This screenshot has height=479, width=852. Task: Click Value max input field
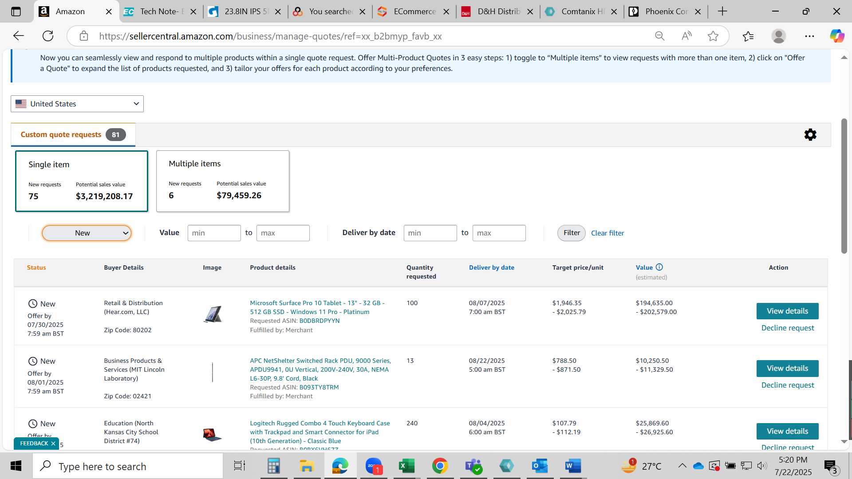[x=283, y=233]
